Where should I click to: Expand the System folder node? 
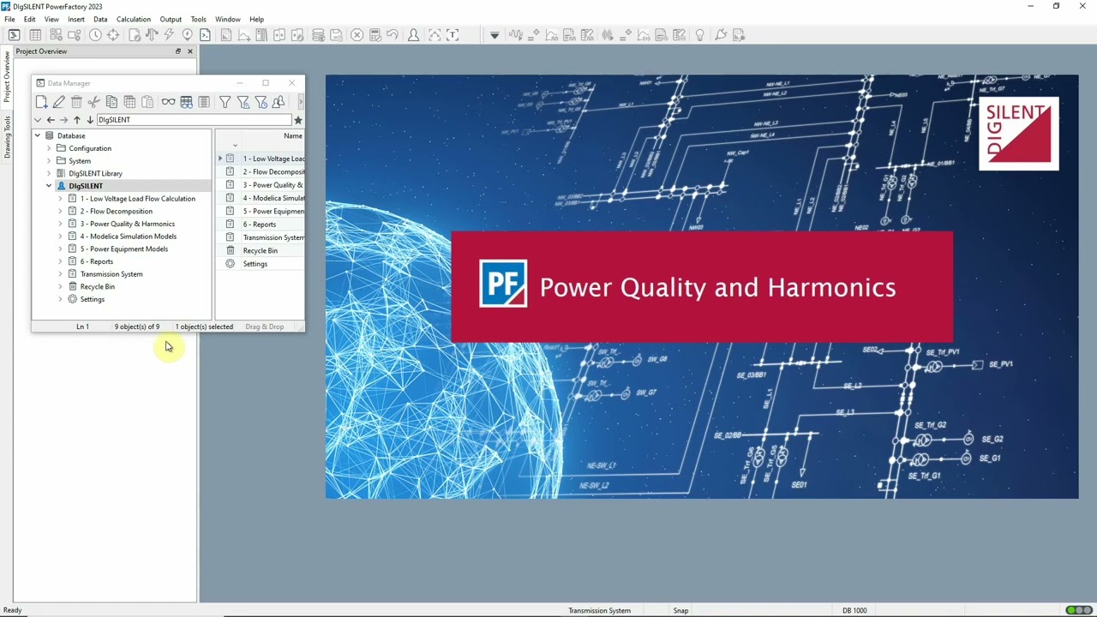pyautogui.click(x=49, y=161)
